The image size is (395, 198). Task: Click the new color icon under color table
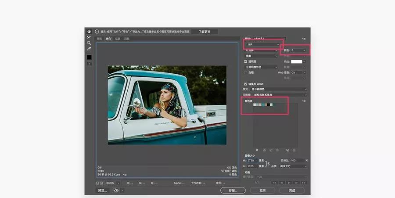click(287, 150)
